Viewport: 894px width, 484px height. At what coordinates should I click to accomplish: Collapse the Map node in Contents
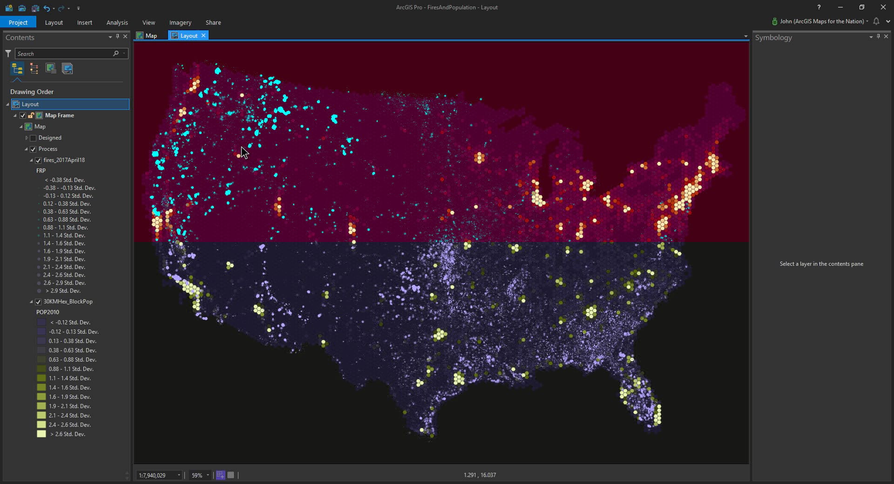(21, 127)
